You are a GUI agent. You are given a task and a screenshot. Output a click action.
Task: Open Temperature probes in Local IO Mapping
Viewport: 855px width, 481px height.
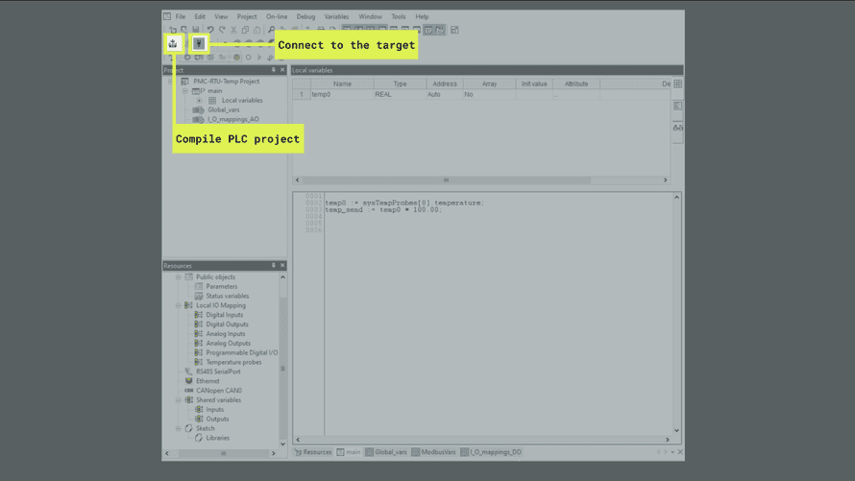(233, 362)
